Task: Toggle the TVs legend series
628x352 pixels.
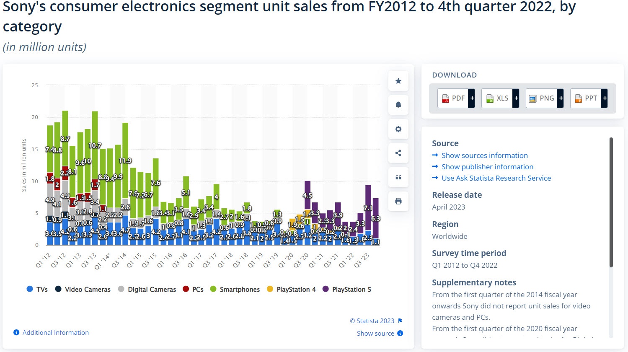Action: (x=37, y=290)
